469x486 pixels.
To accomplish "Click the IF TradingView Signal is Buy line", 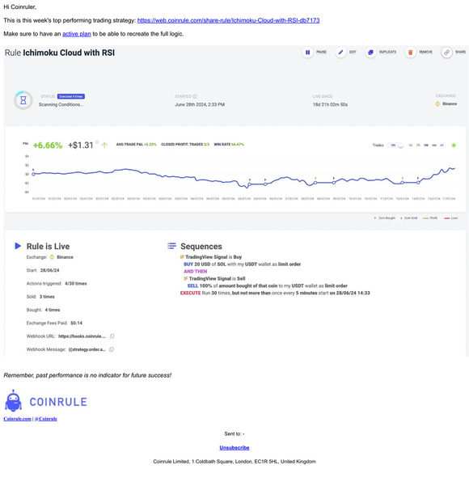I will pos(211,257).
